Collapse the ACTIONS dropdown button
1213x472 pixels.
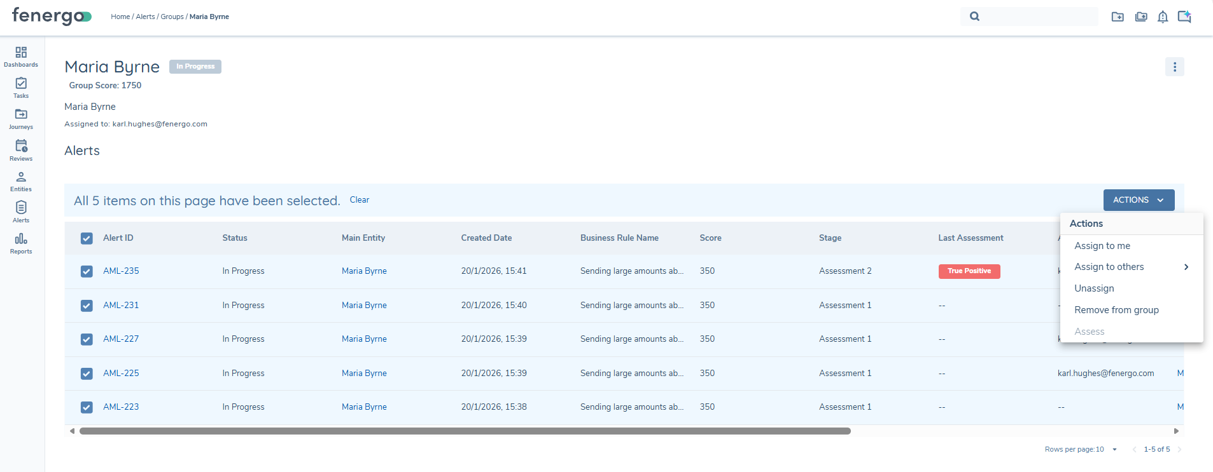coord(1139,200)
